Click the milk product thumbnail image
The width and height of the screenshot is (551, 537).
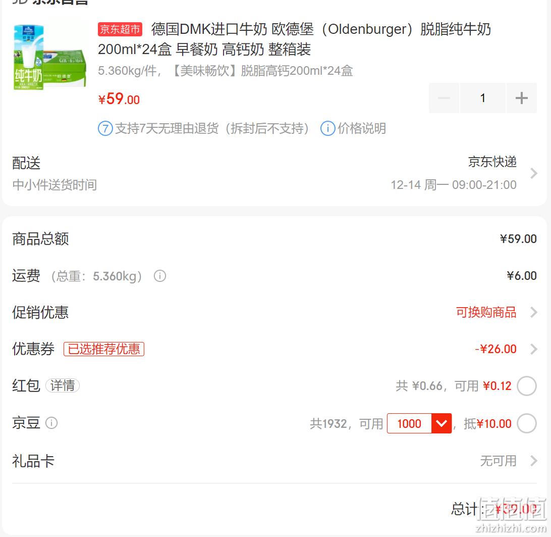(x=49, y=57)
